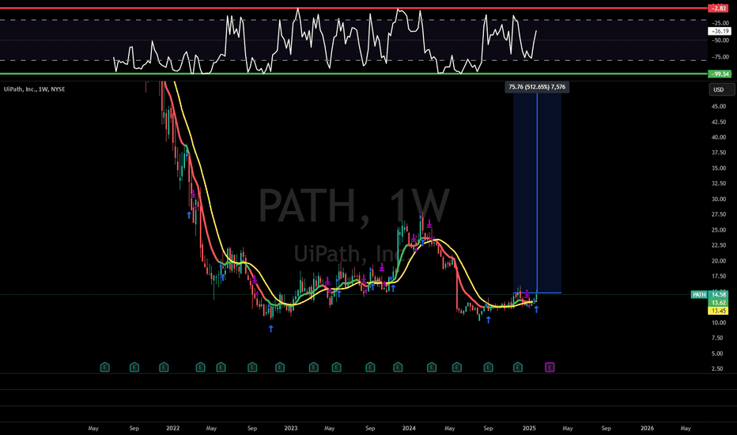Click the PATH ticker tag on the price scale

tap(699, 294)
